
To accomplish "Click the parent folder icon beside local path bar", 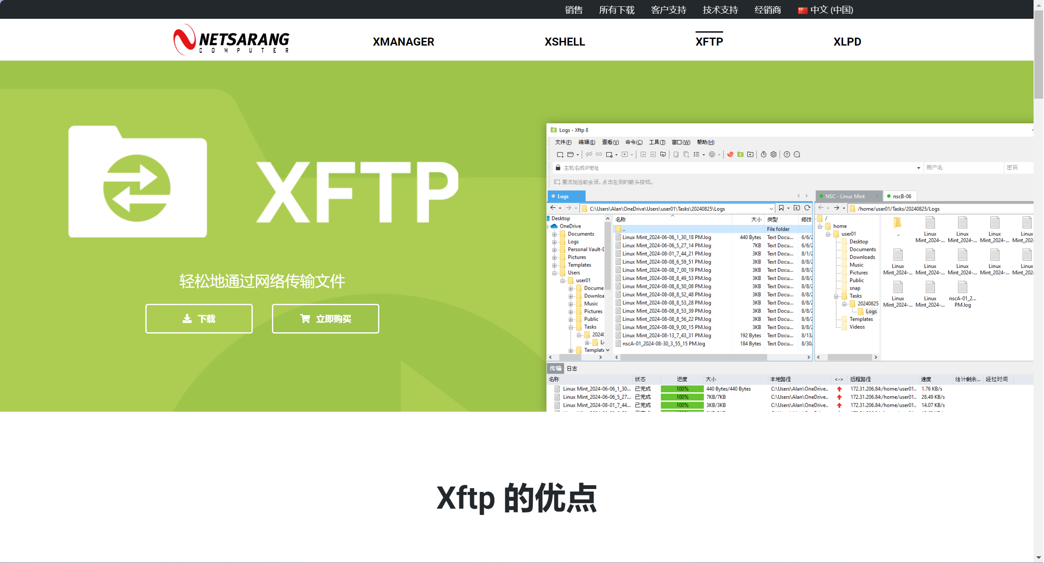I will pos(797,208).
